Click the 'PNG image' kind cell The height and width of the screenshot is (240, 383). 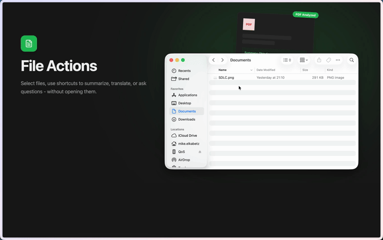click(x=335, y=78)
